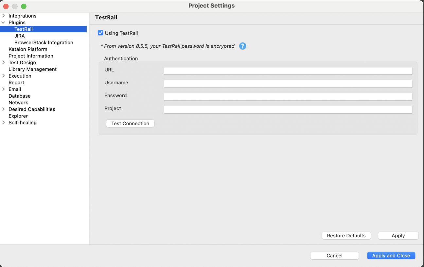The width and height of the screenshot is (424, 267).
Task: Uncheck the Using TestRail checkbox
Action: 100,33
